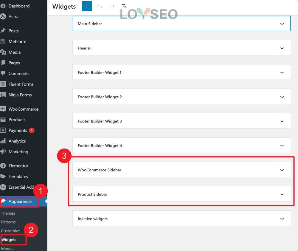Viewport: 298px width, 251px height.
Task: Expand Footer Builder Widget 3 chevron
Action: 282,121
